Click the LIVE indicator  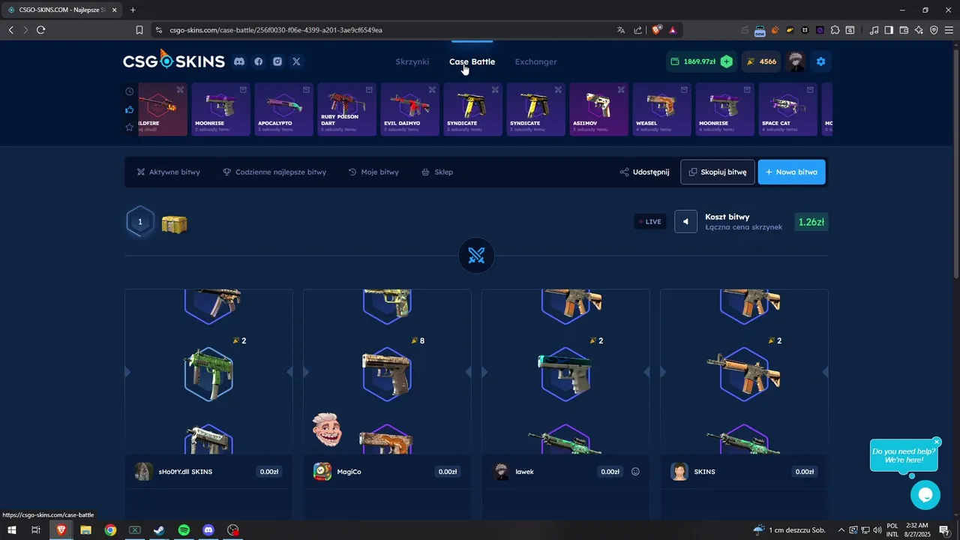point(649,221)
